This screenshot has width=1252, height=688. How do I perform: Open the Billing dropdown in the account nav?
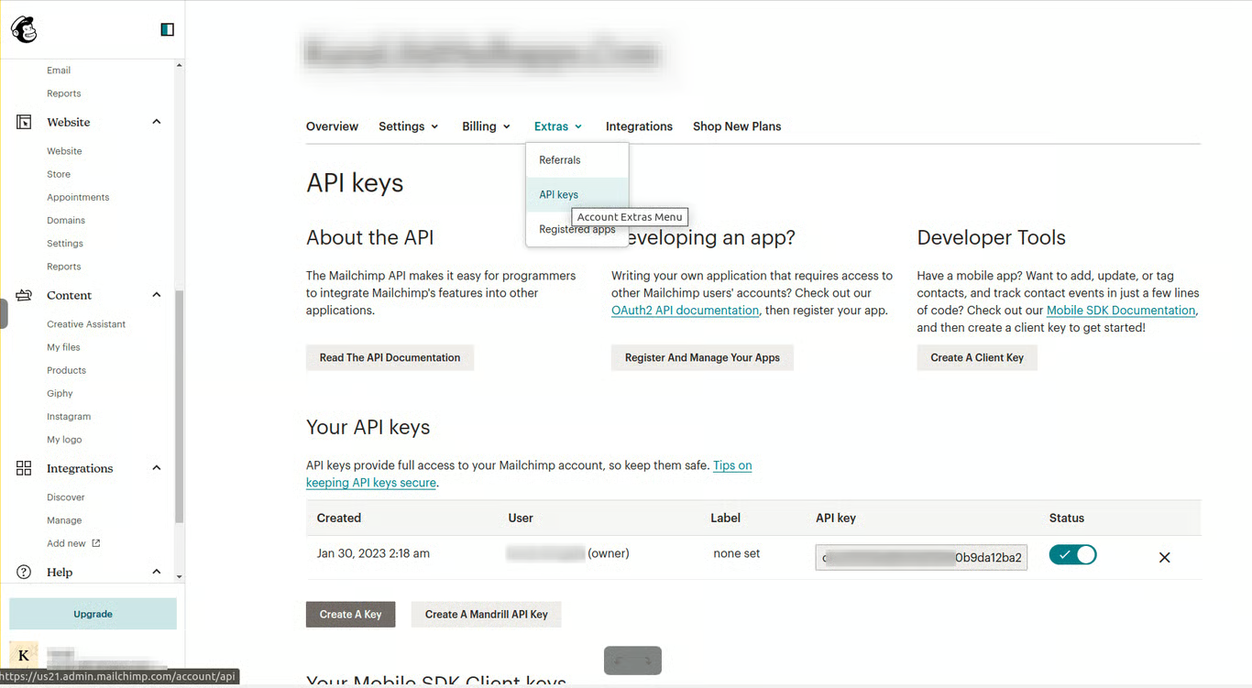pos(487,126)
